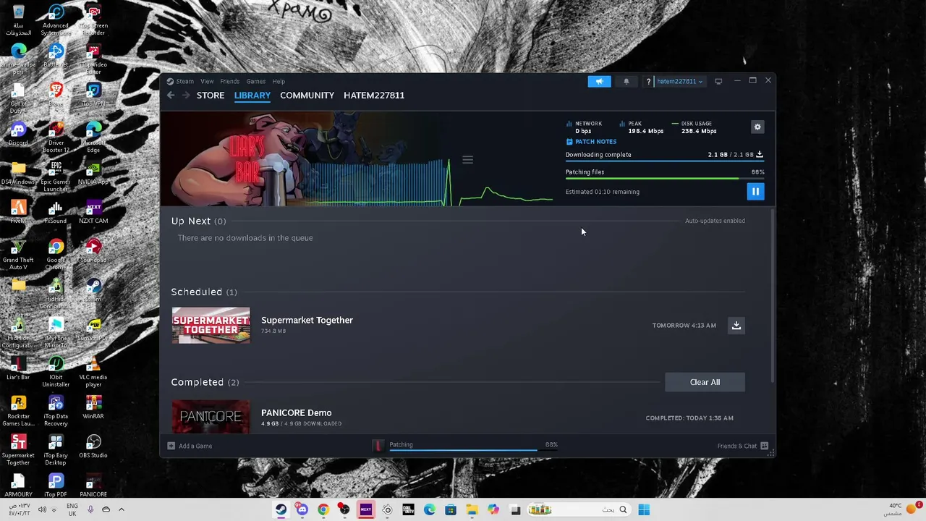Viewport: 926px width, 521px height.
Task: Open the NVIDIA App desktop shortcut
Action: pos(93,171)
